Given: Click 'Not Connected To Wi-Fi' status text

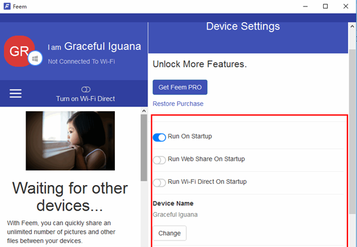Looking at the screenshot, I should click(82, 61).
